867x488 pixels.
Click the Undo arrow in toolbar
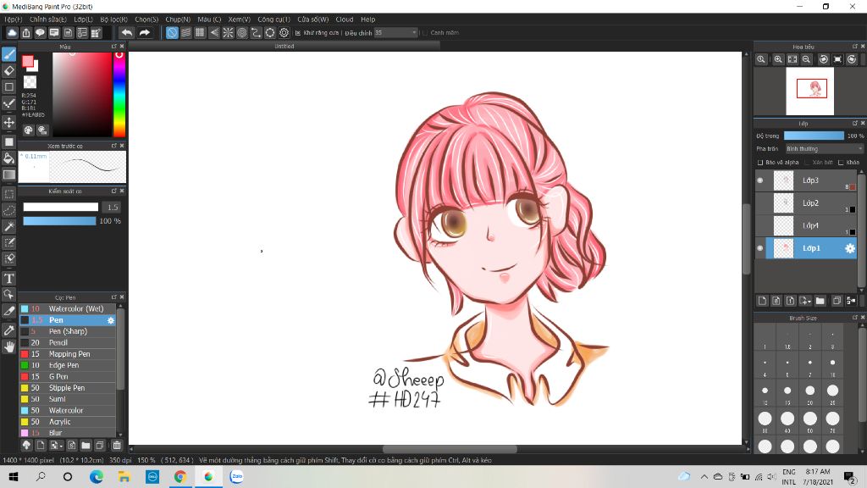tap(127, 33)
